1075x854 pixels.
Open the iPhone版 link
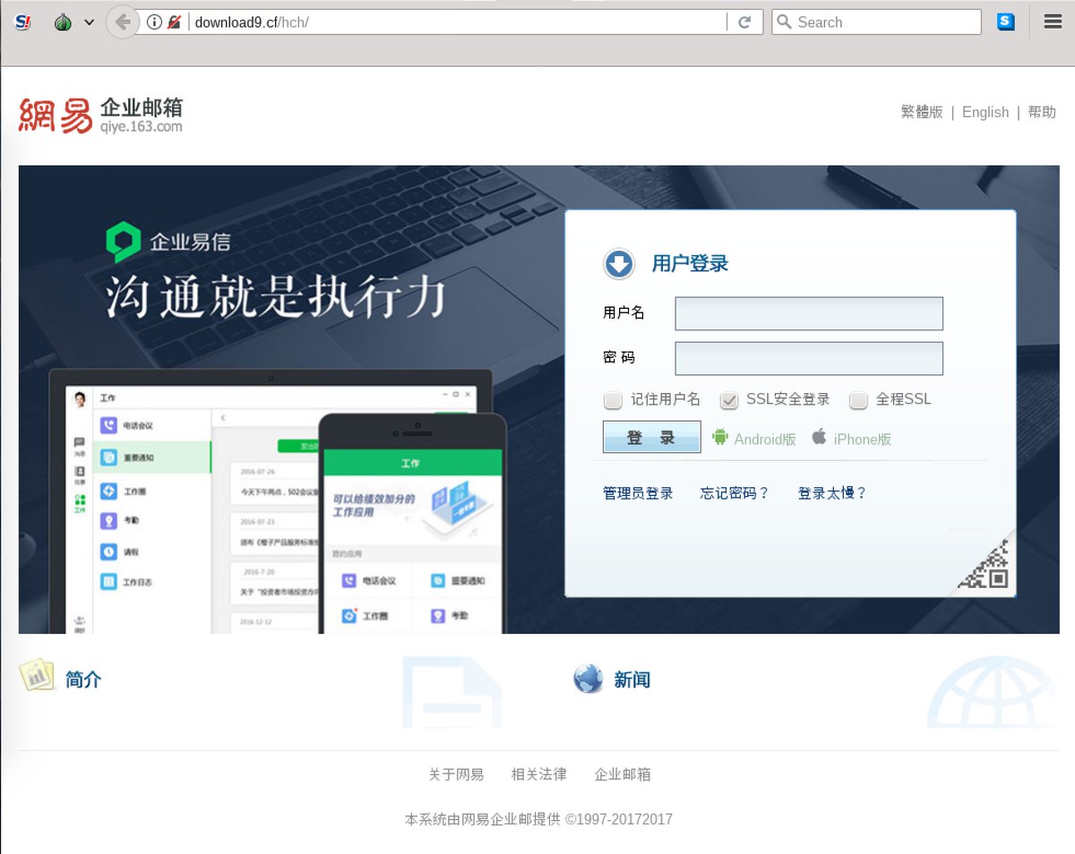[x=862, y=439]
